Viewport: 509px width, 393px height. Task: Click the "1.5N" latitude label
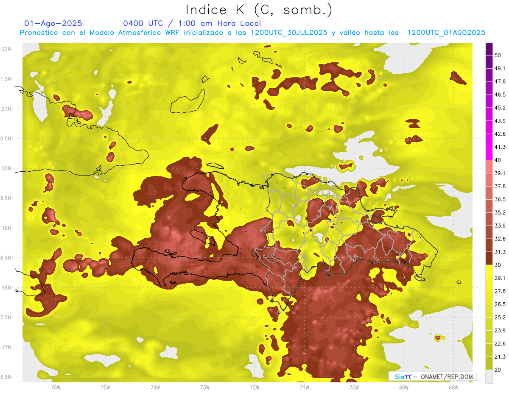[6, 79]
